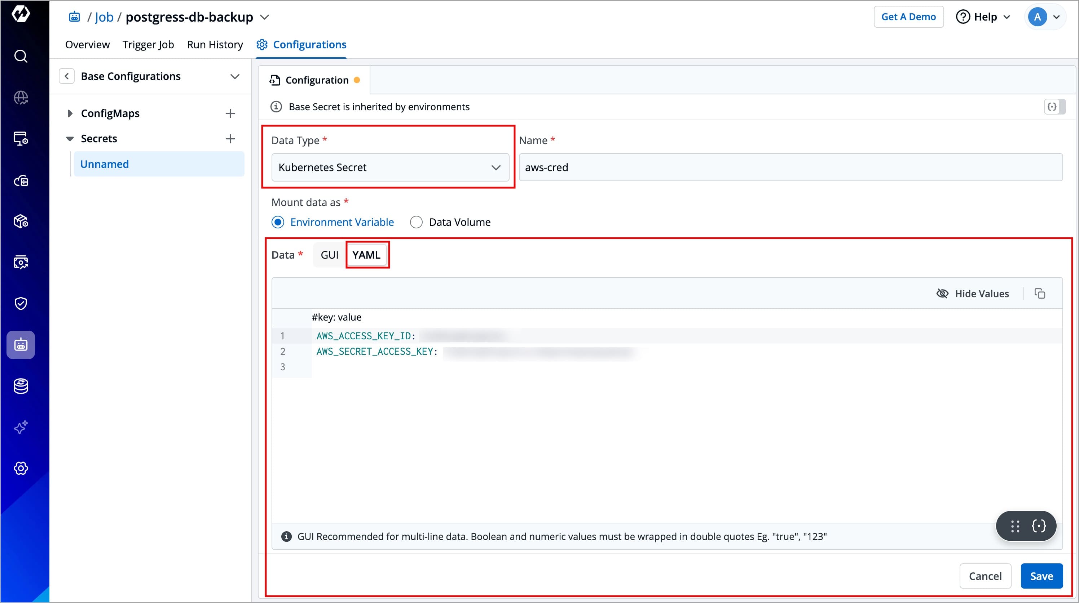Open the Jobs robot icon in sidebar

pos(21,345)
